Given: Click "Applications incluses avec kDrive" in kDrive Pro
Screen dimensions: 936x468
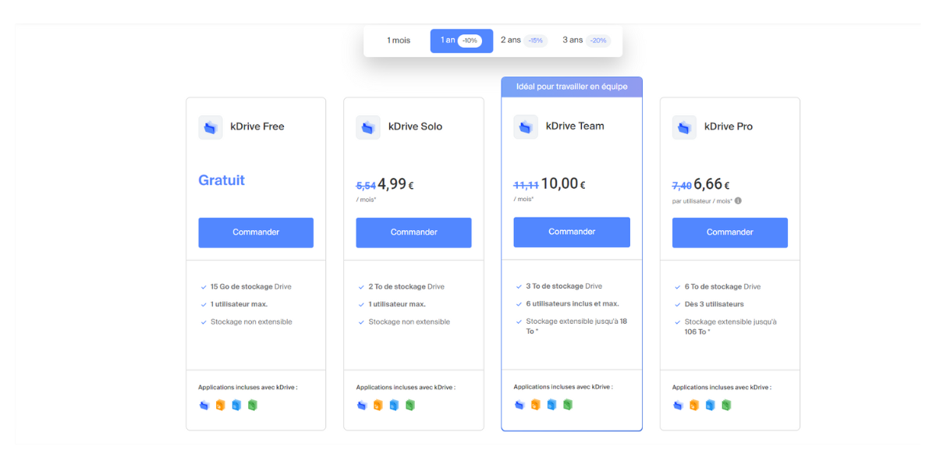Looking at the screenshot, I should click(721, 388).
